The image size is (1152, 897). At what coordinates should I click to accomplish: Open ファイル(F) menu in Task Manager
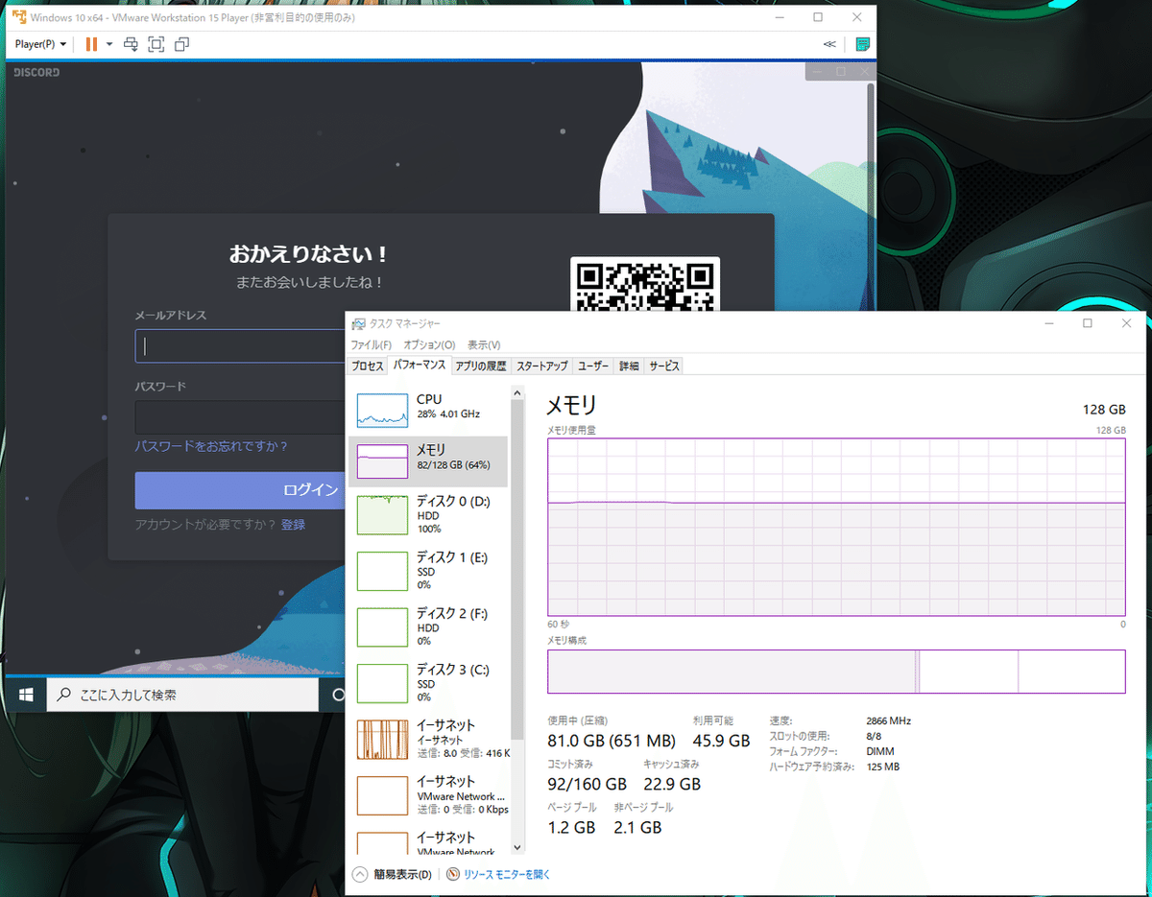371,344
